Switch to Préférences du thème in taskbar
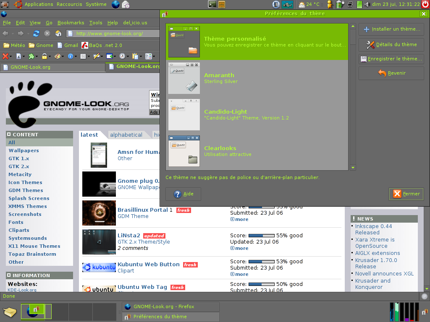430x322 pixels. click(170, 317)
